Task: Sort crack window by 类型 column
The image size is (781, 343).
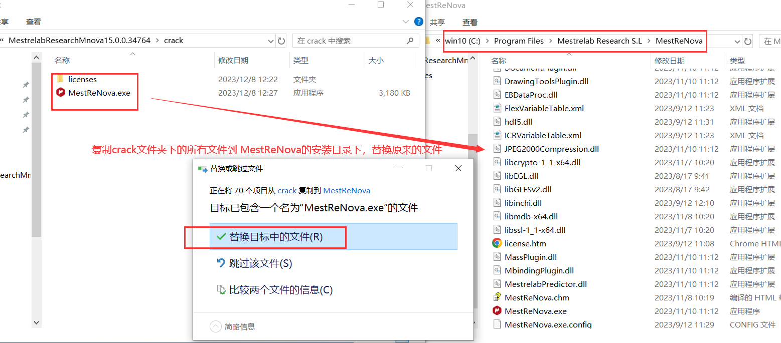Action: click(x=301, y=60)
